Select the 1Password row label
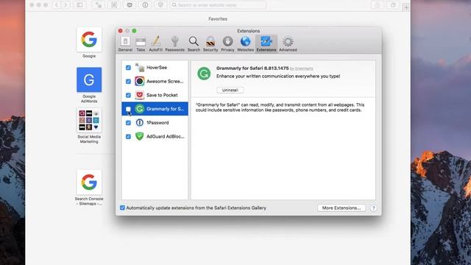 click(x=157, y=123)
